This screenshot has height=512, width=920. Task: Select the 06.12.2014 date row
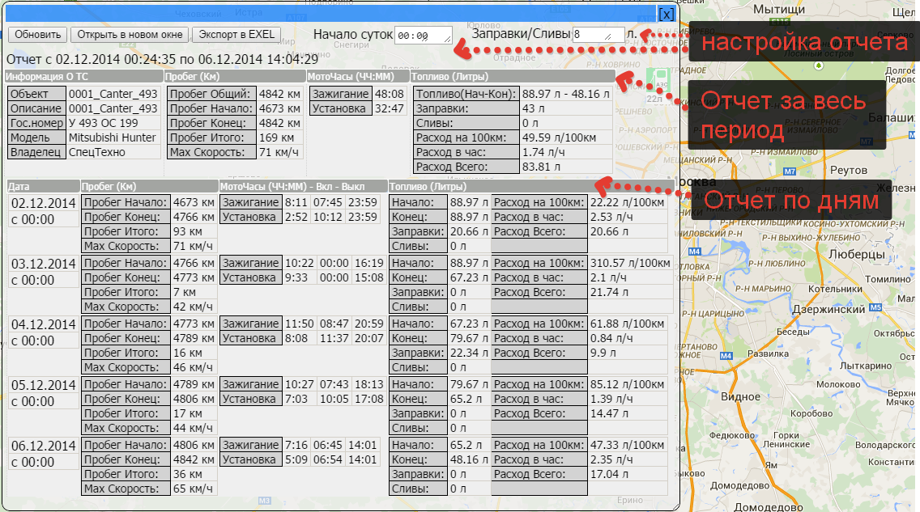tap(43, 446)
